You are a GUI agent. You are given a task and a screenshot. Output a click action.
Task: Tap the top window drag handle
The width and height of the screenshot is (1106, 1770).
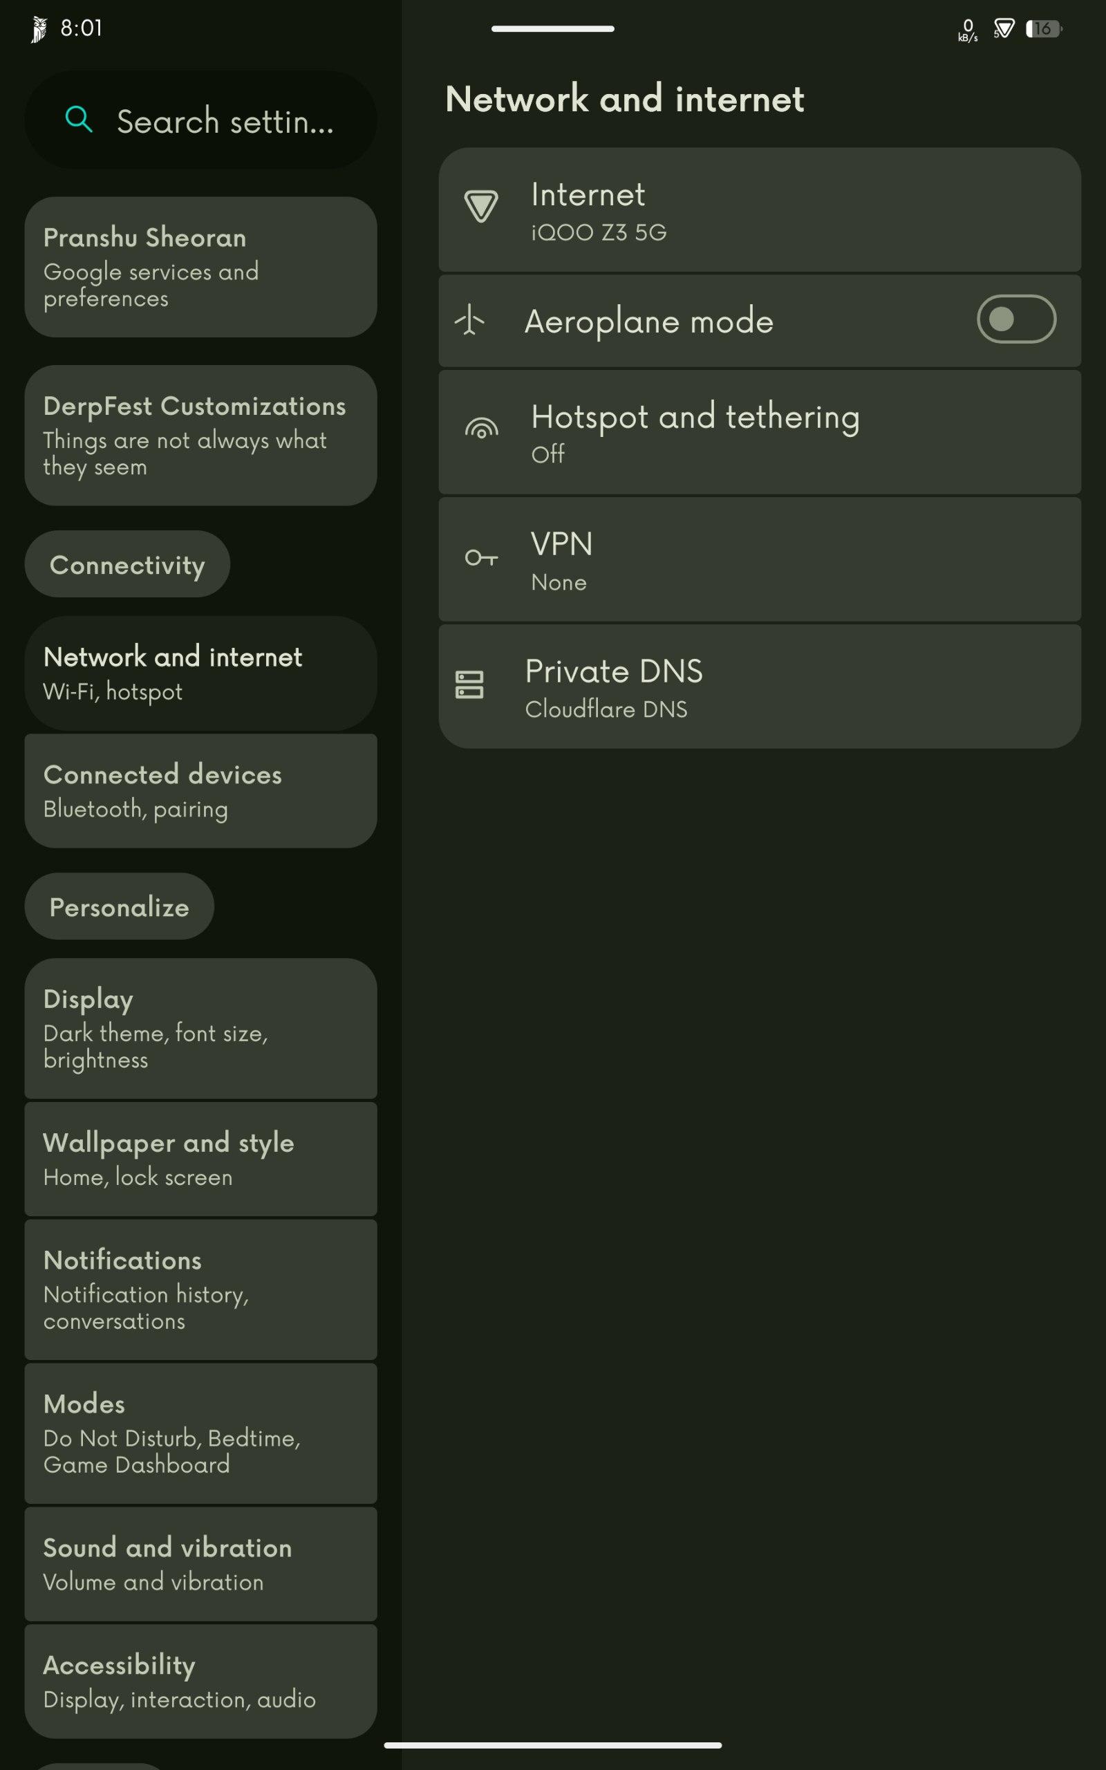click(x=553, y=28)
